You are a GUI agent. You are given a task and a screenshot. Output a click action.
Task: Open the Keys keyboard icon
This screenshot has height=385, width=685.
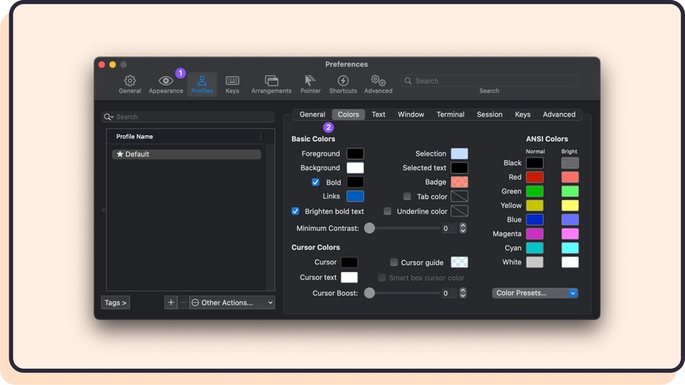coord(232,80)
